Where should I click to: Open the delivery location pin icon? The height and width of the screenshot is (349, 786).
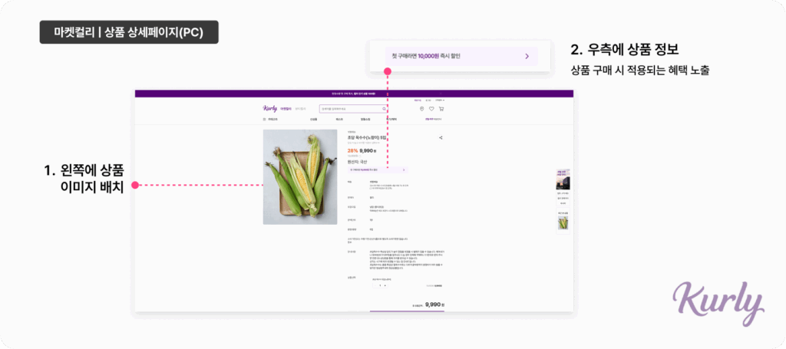pos(421,109)
